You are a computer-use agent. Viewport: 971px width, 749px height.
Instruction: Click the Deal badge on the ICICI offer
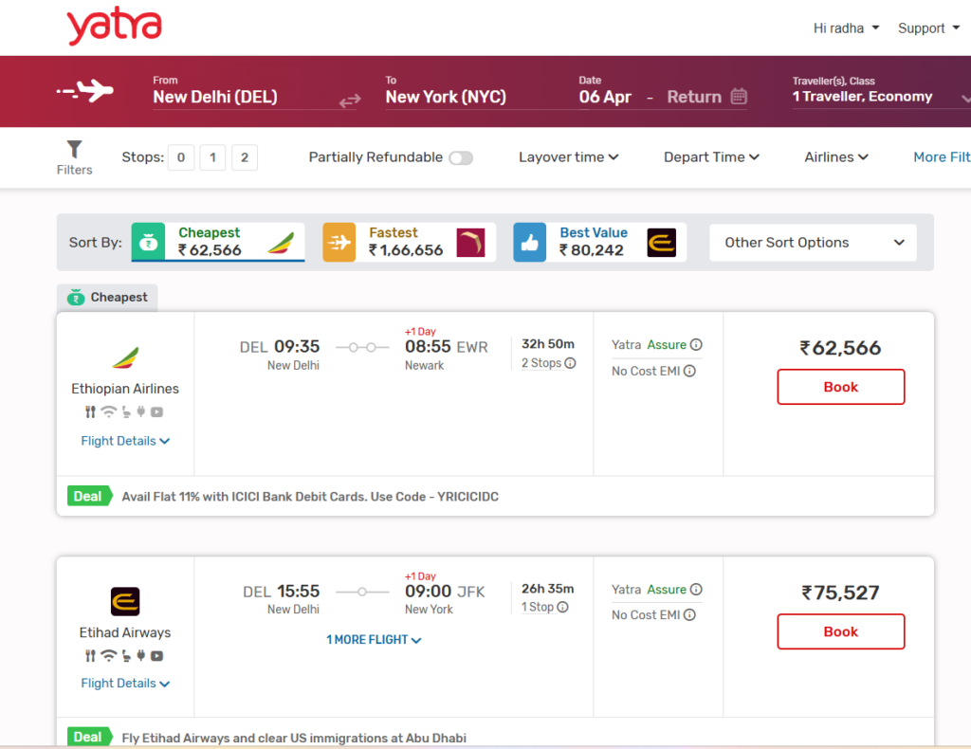click(x=89, y=497)
